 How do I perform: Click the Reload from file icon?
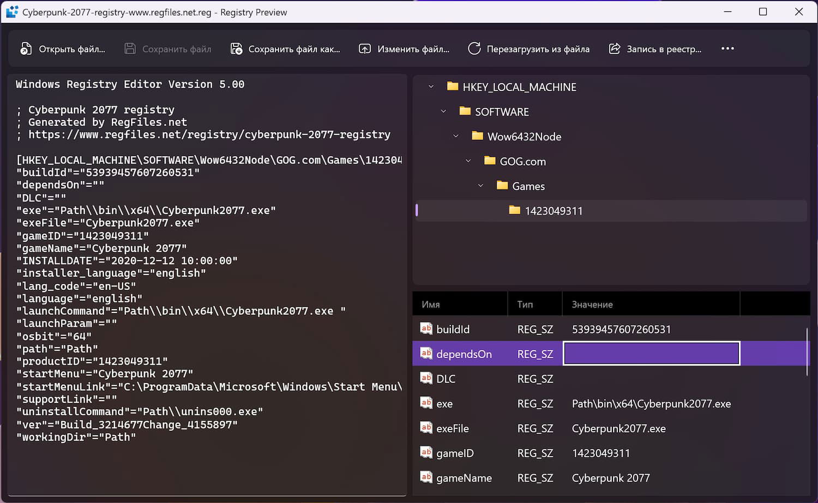coord(474,49)
